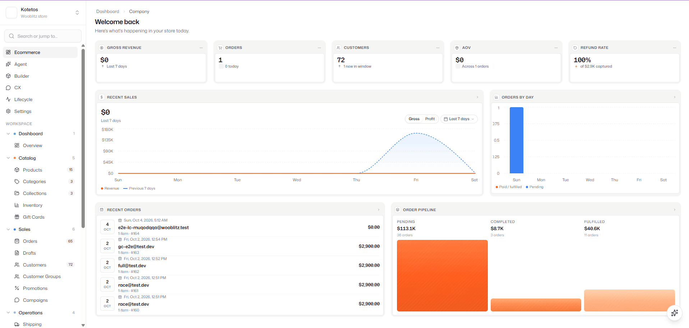The width and height of the screenshot is (689, 328).
Task: Select the Builder cube icon
Action: click(x=8, y=76)
